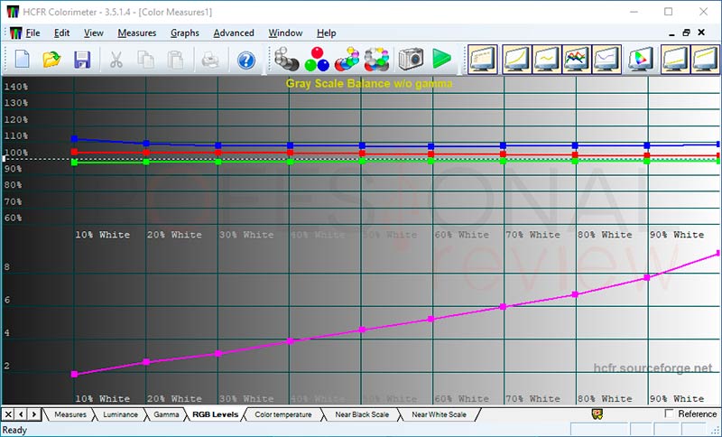
Task: Start continuous measures with the green play arrow
Action: click(x=441, y=59)
